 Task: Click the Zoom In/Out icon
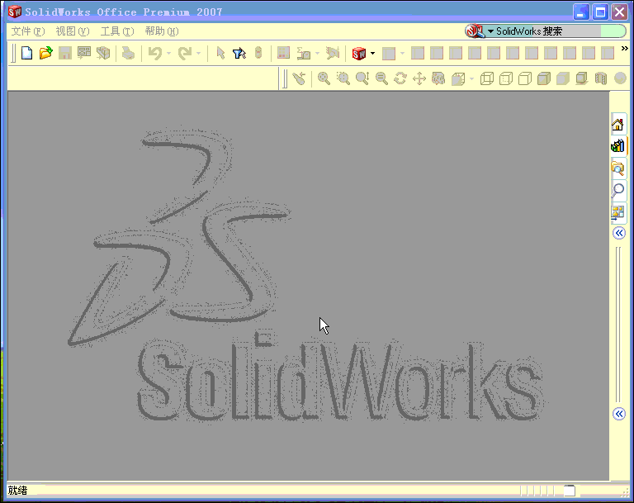pyautogui.click(x=362, y=78)
